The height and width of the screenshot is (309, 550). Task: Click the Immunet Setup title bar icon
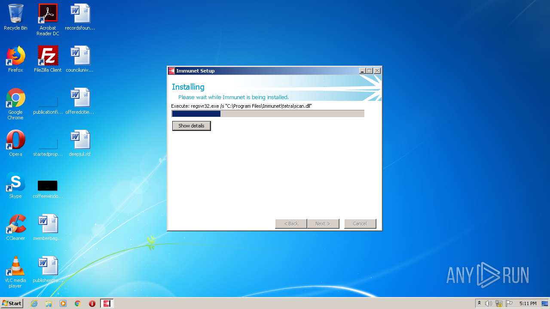tap(171, 71)
